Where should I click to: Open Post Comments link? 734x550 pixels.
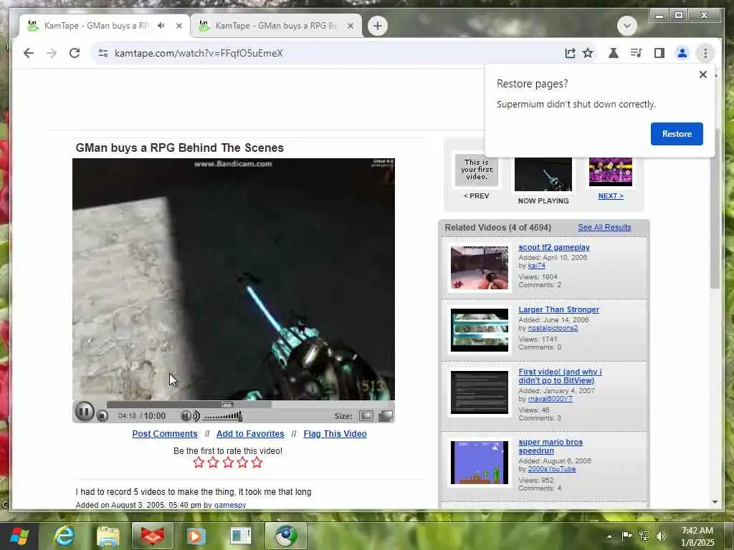click(x=165, y=433)
